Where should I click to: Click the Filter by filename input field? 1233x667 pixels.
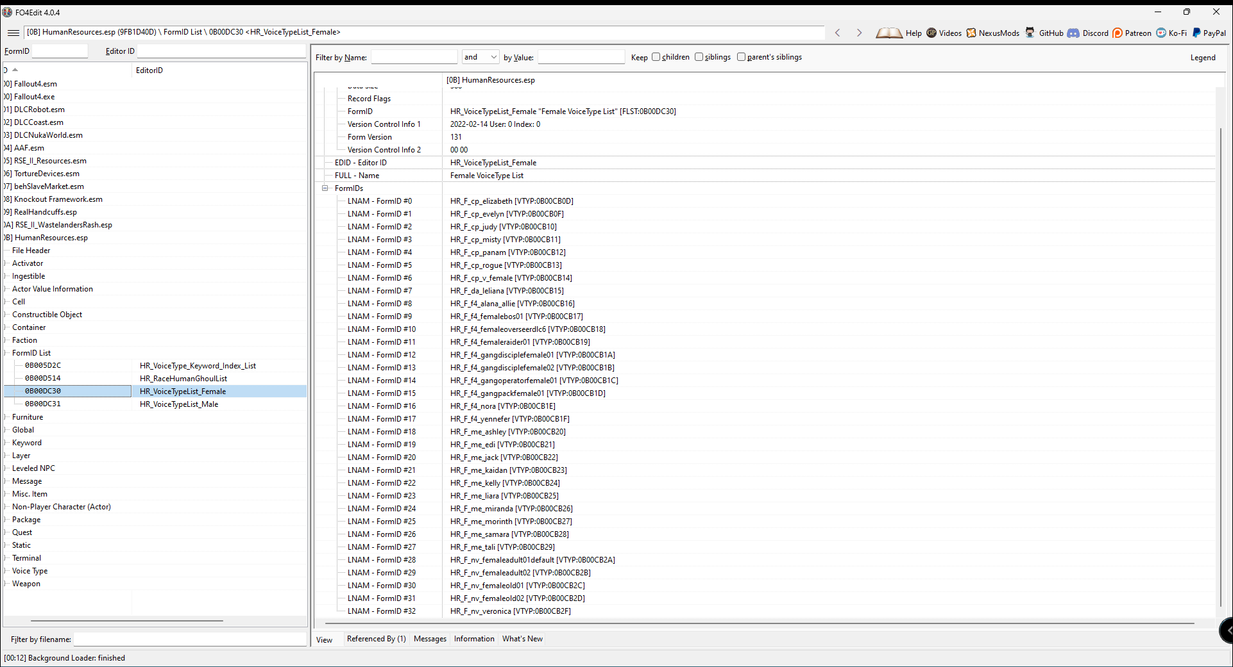click(x=190, y=639)
